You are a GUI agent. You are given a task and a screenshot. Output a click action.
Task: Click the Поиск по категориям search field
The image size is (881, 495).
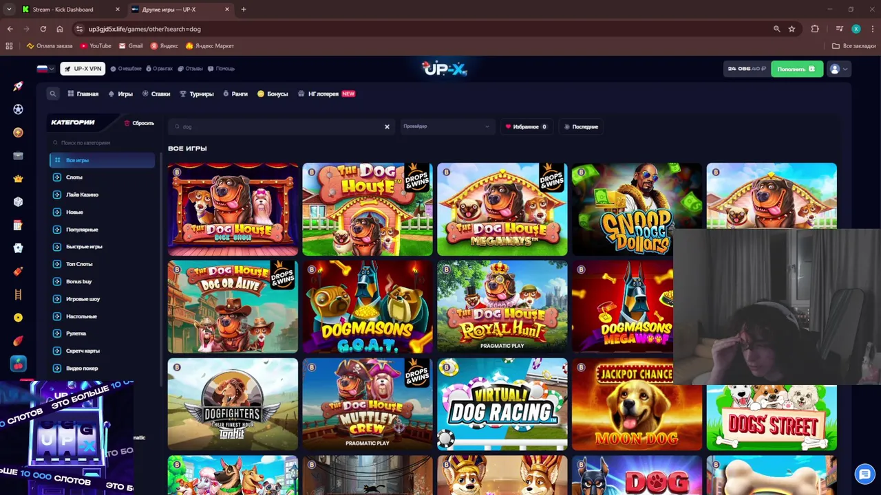102,142
